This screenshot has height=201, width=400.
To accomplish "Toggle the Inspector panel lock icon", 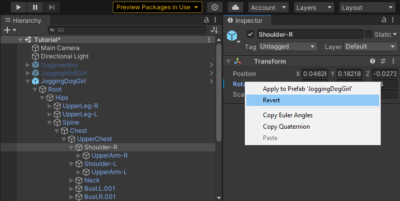I will (x=383, y=20).
